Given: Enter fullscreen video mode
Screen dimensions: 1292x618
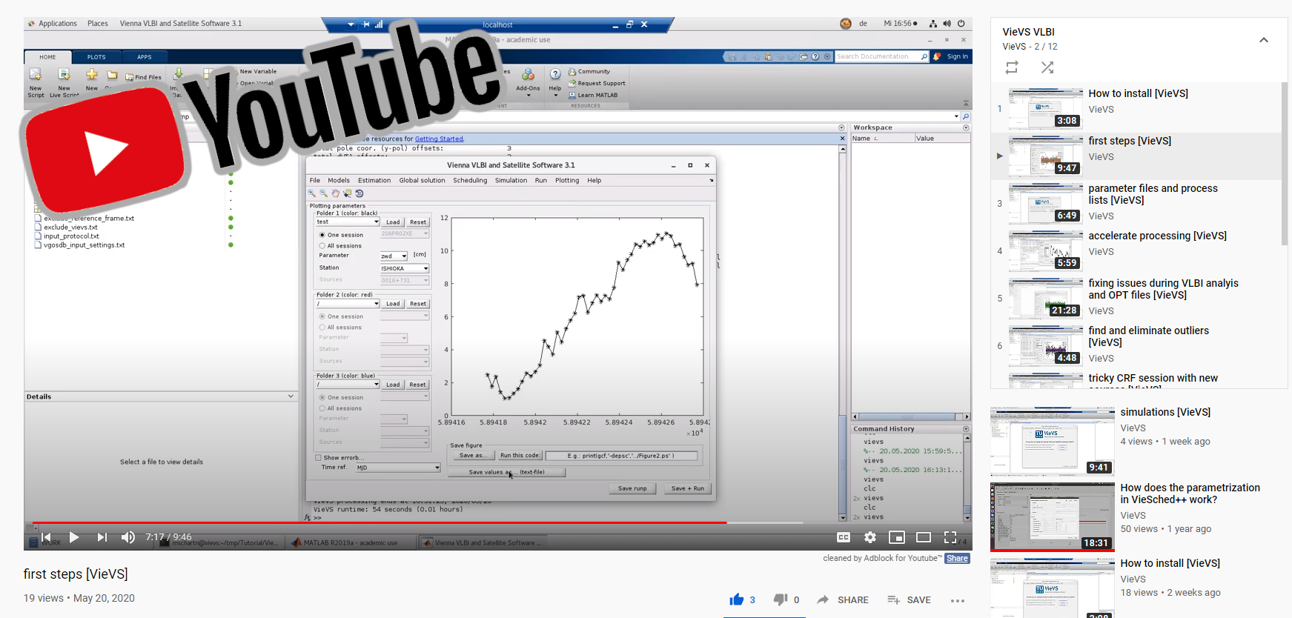Looking at the screenshot, I should click(950, 537).
